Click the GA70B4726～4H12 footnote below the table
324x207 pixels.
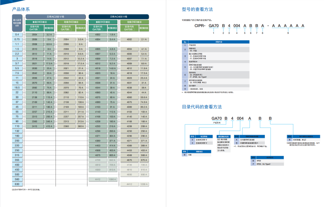point(26,190)
